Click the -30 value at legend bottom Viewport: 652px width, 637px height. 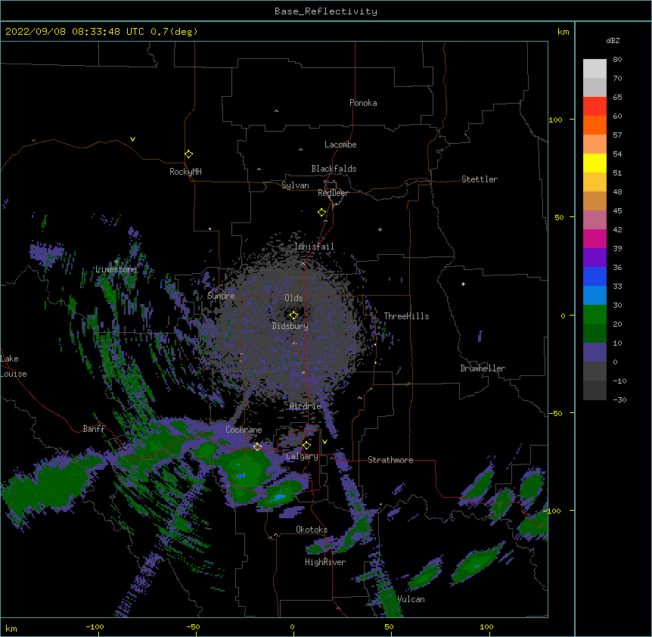pos(619,400)
